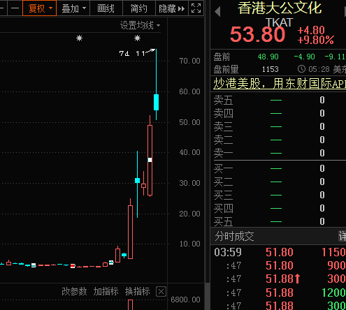Click the 炒港美股 用东财国际 promotional link
The image size is (346, 310).
click(280, 84)
